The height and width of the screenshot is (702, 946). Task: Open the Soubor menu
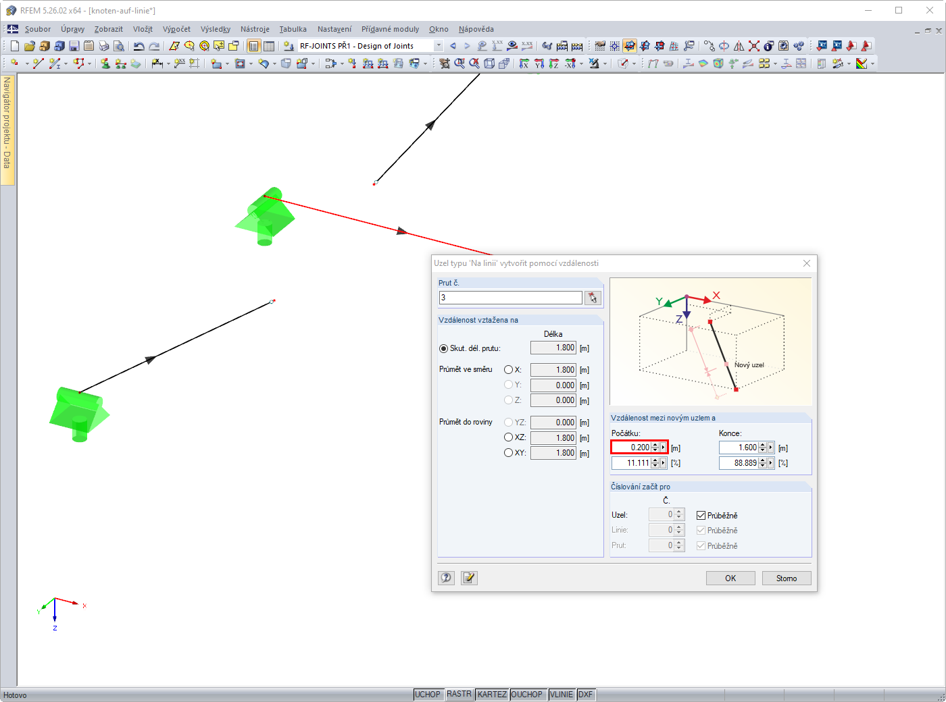tap(38, 29)
